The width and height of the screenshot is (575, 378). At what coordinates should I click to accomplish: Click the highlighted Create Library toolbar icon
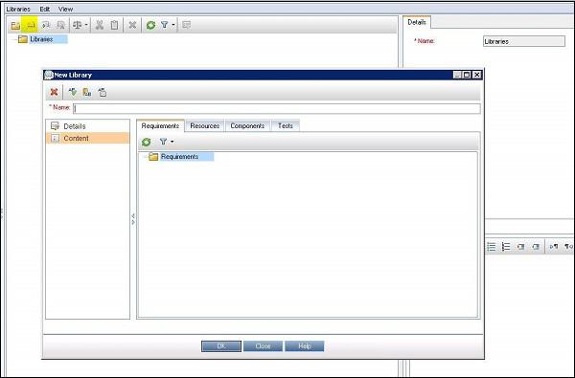coord(30,25)
